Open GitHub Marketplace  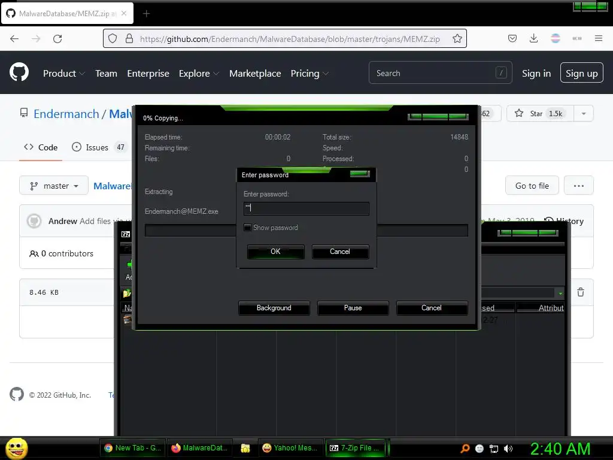click(255, 73)
